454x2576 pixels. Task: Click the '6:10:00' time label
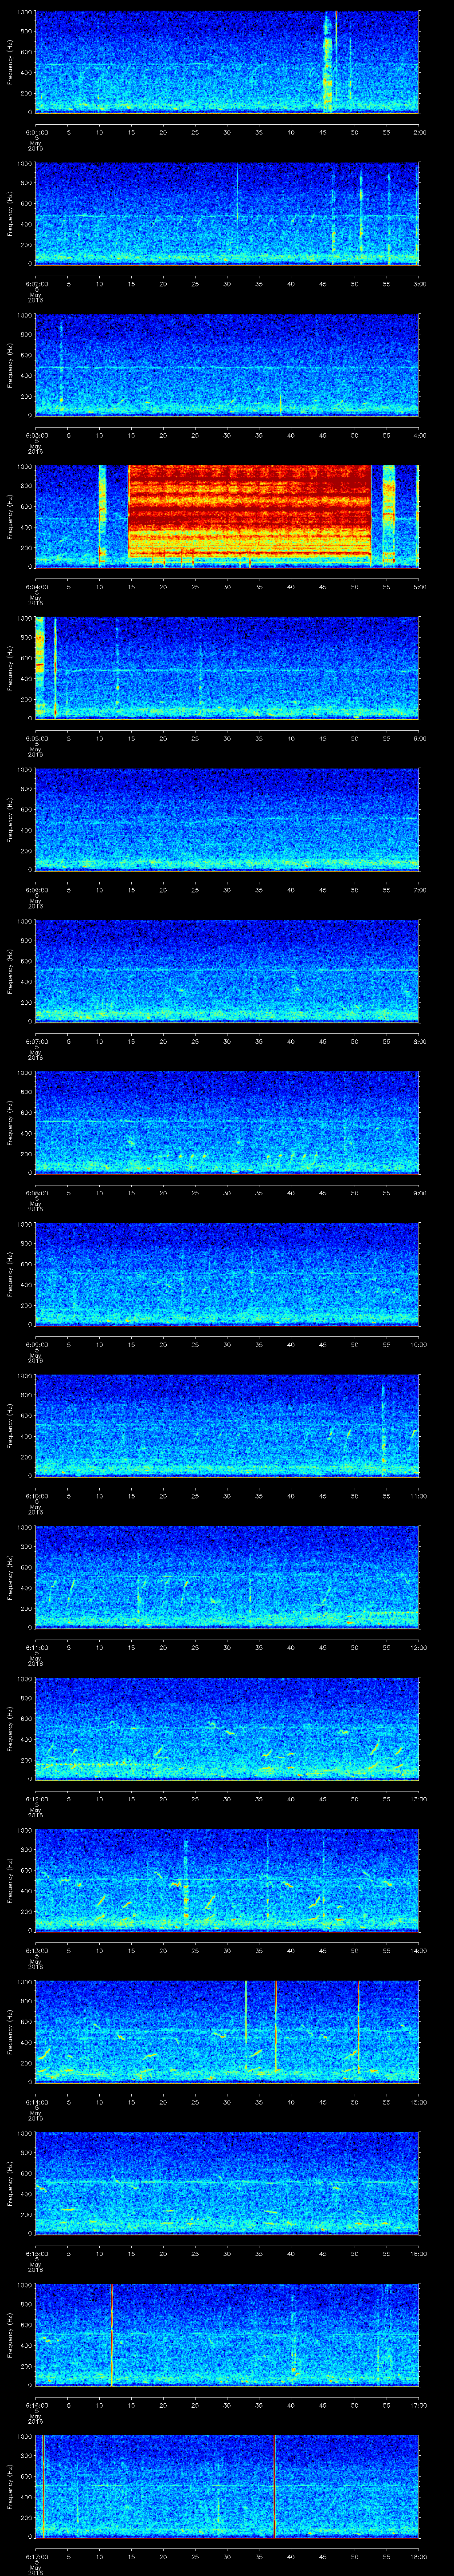[36, 1495]
